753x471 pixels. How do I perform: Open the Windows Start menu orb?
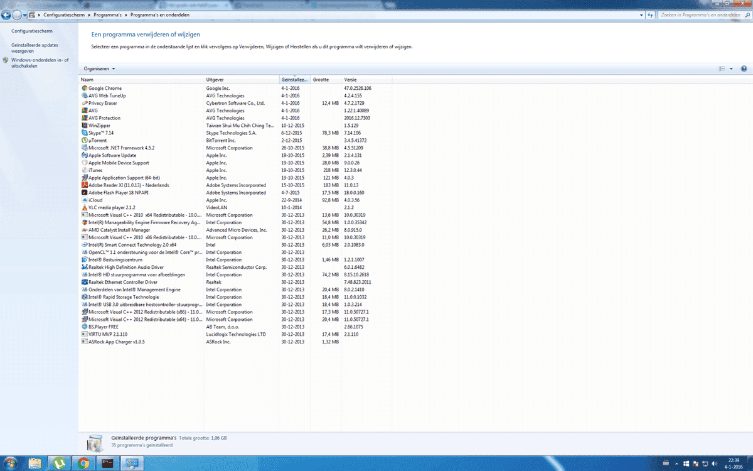[12, 463]
